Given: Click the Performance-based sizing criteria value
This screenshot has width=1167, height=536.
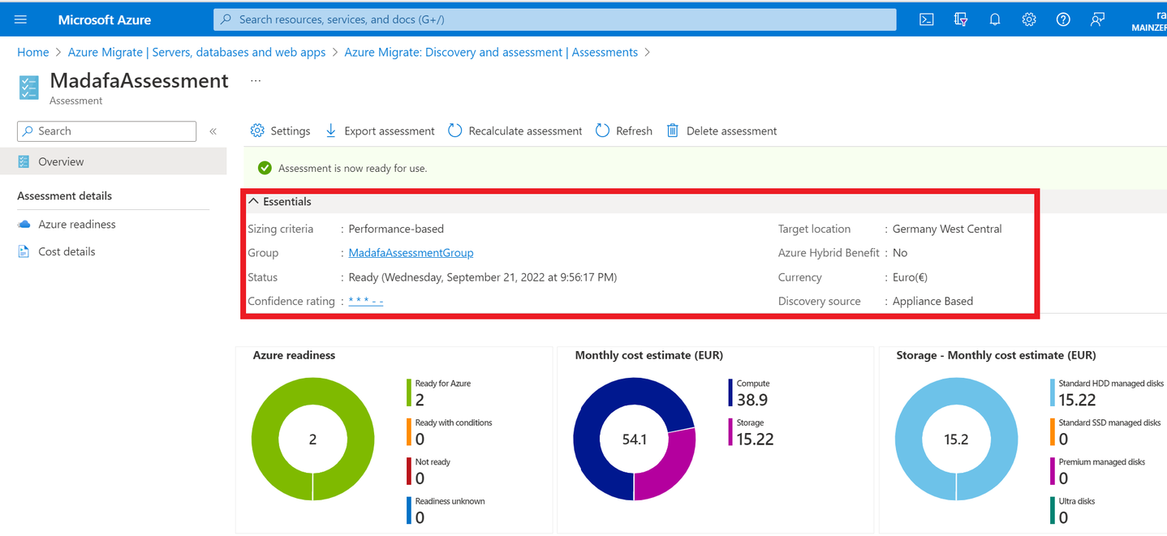Looking at the screenshot, I should tap(396, 229).
